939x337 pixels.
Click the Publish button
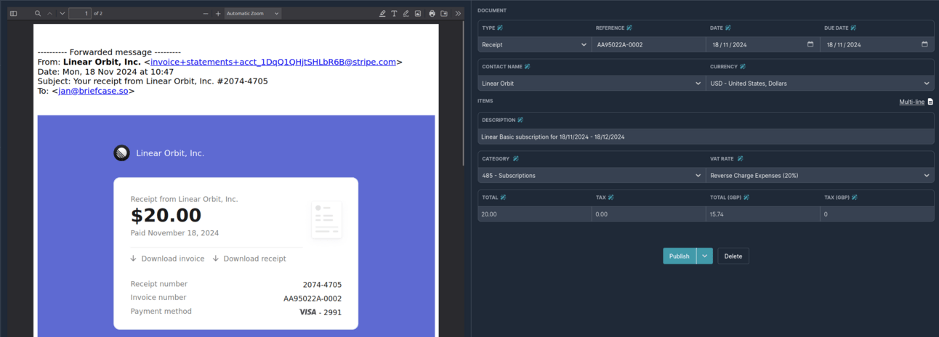coord(679,256)
